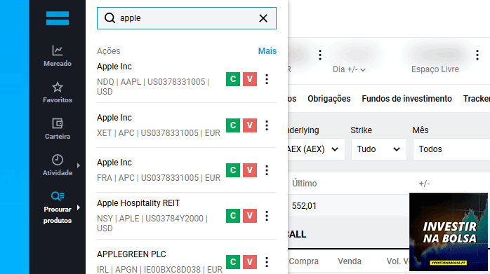Open Procurar produtos search icon
The image size is (490, 274).
click(58, 196)
